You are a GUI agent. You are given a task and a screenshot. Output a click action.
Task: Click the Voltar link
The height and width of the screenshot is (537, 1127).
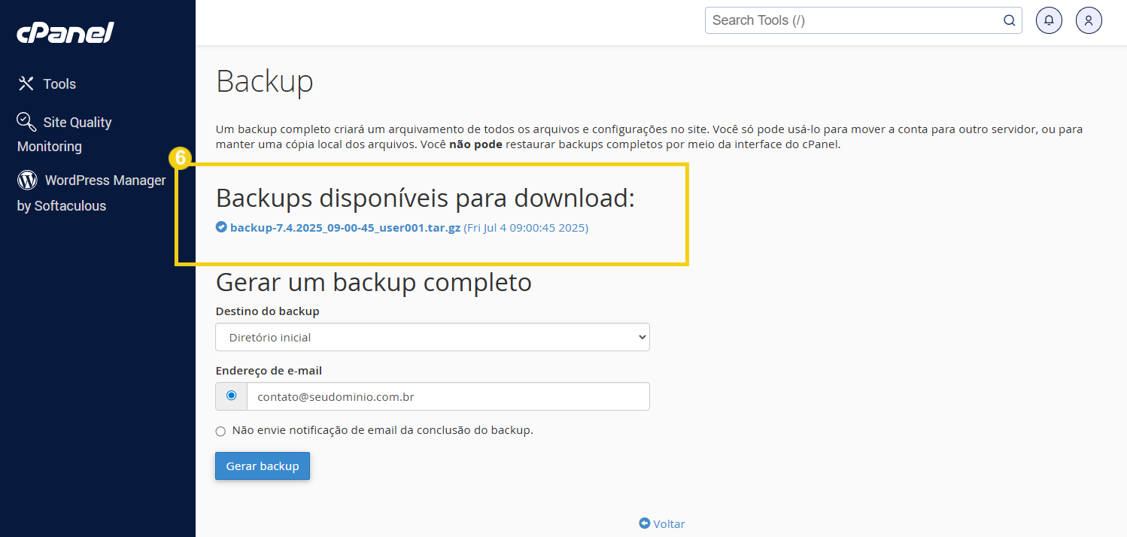[x=669, y=523]
